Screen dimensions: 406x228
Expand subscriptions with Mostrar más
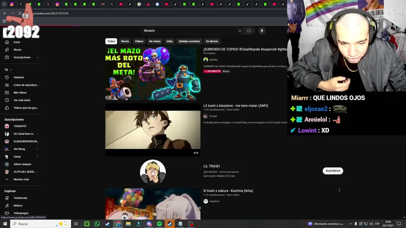coord(22,179)
